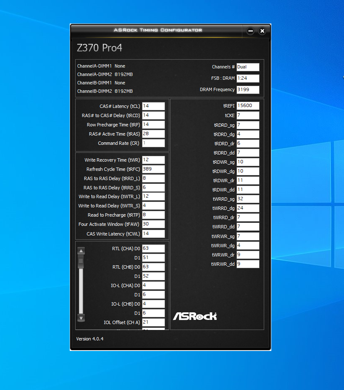Screen dimensions: 344x390
Task: Select the IO-L (CHA) D0 field
Action: tap(153, 285)
